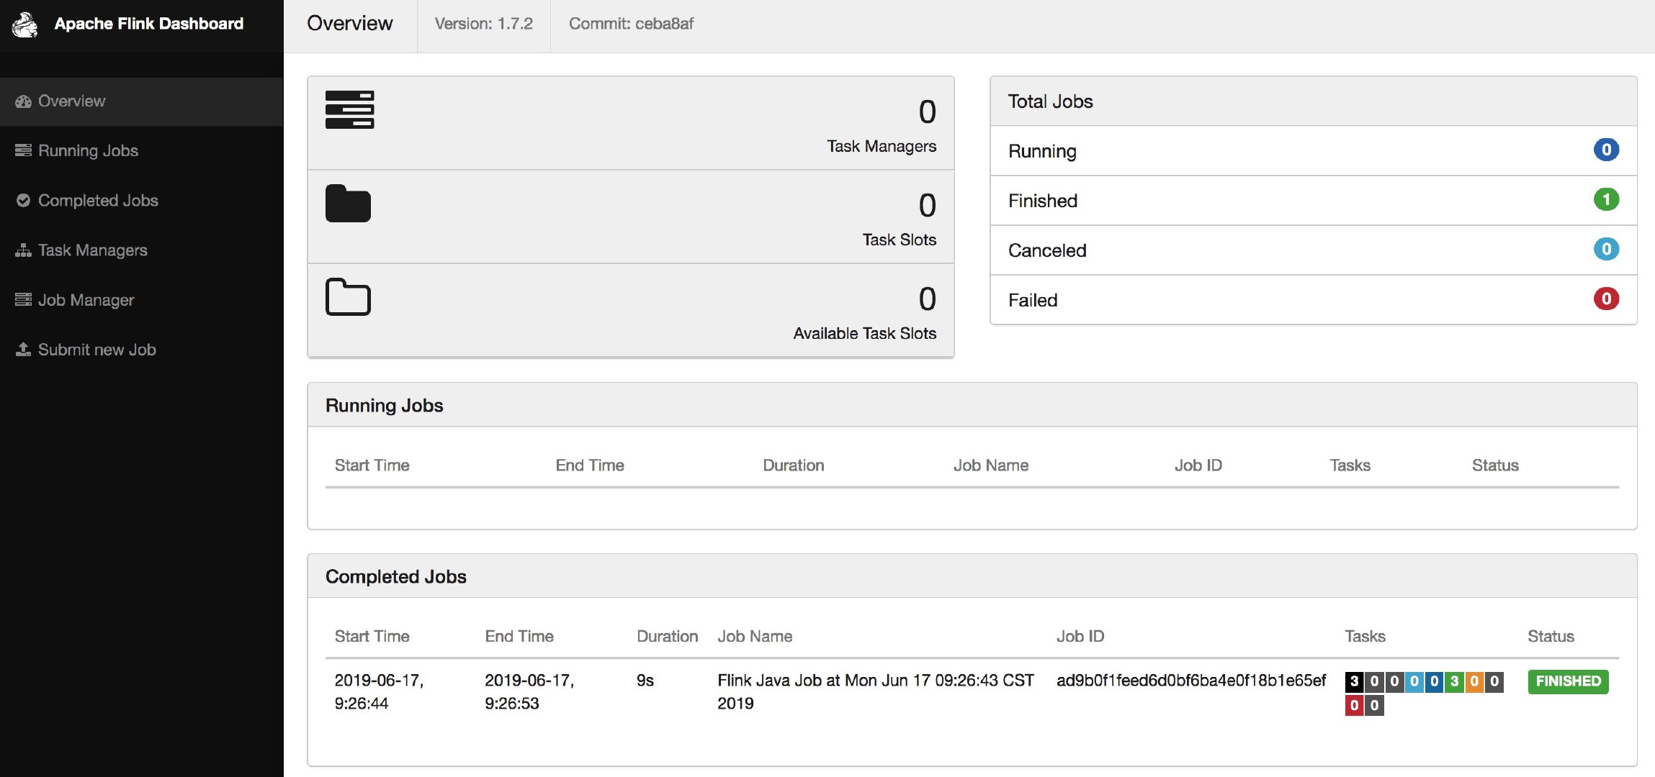Open the Running Jobs sidebar entry
The width and height of the screenshot is (1655, 777).
tap(88, 150)
